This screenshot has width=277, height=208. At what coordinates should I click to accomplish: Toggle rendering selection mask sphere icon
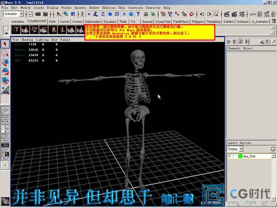click(131, 14)
